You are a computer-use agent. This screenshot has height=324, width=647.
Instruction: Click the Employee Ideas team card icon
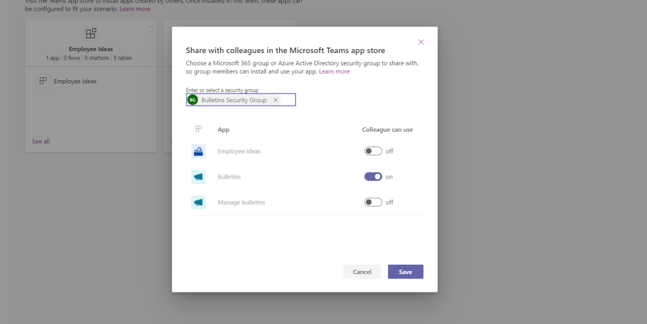[91, 33]
